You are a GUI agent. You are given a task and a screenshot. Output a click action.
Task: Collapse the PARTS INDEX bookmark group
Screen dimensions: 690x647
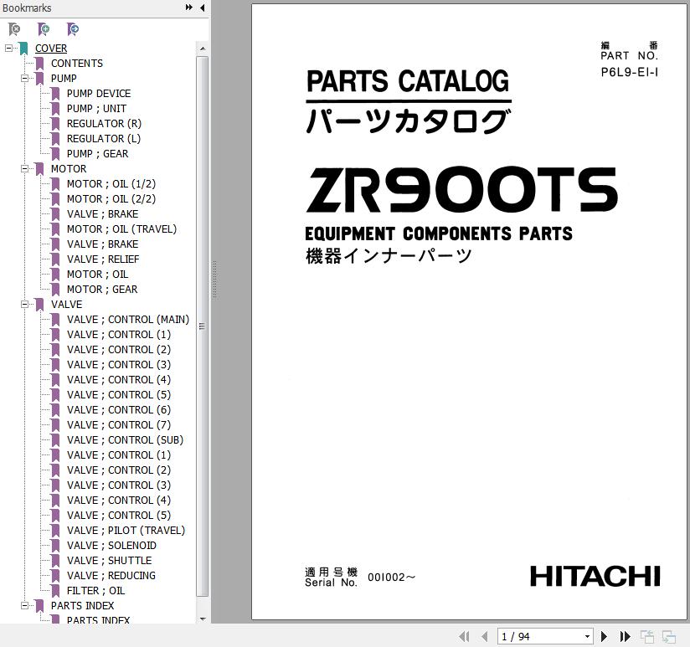click(24, 606)
